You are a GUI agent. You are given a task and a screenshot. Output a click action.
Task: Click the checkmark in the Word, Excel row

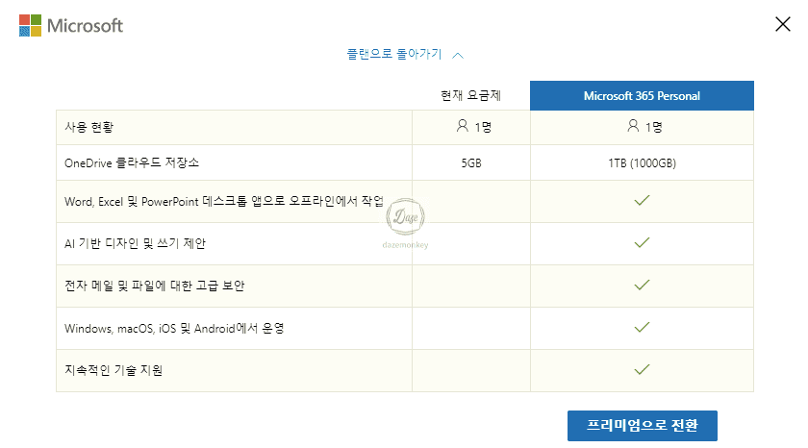coord(642,200)
